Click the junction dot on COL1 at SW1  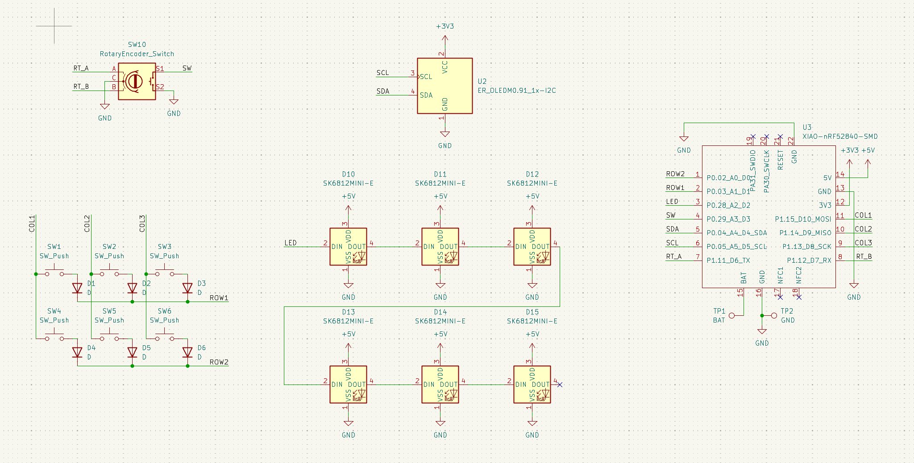pos(36,274)
